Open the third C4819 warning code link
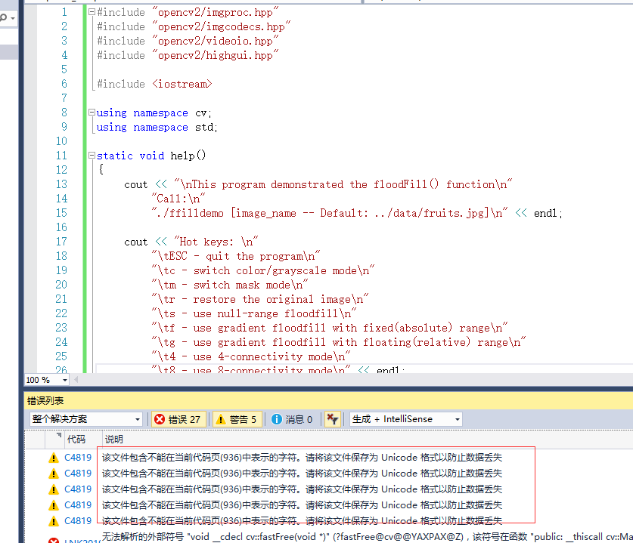633x543 pixels. click(78, 489)
